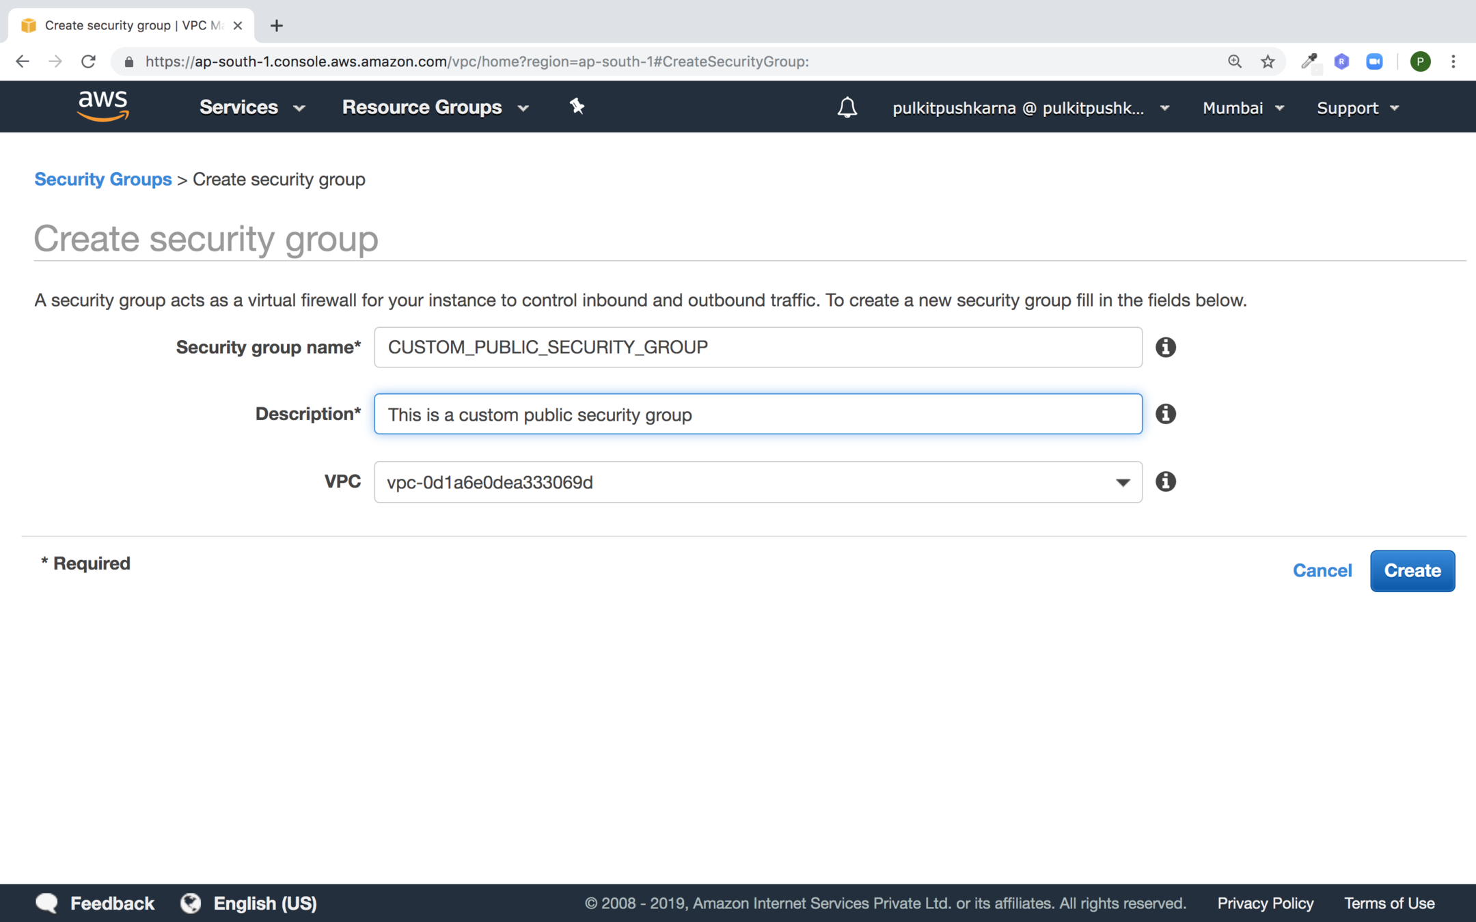Click the browser reload icon
1476x922 pixels.
pos(88,61)
